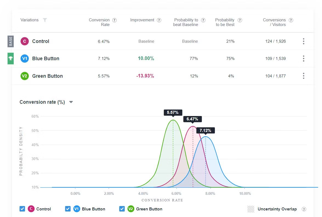
Task: Click the filter icon next to Variations
Action: point(45,20)
